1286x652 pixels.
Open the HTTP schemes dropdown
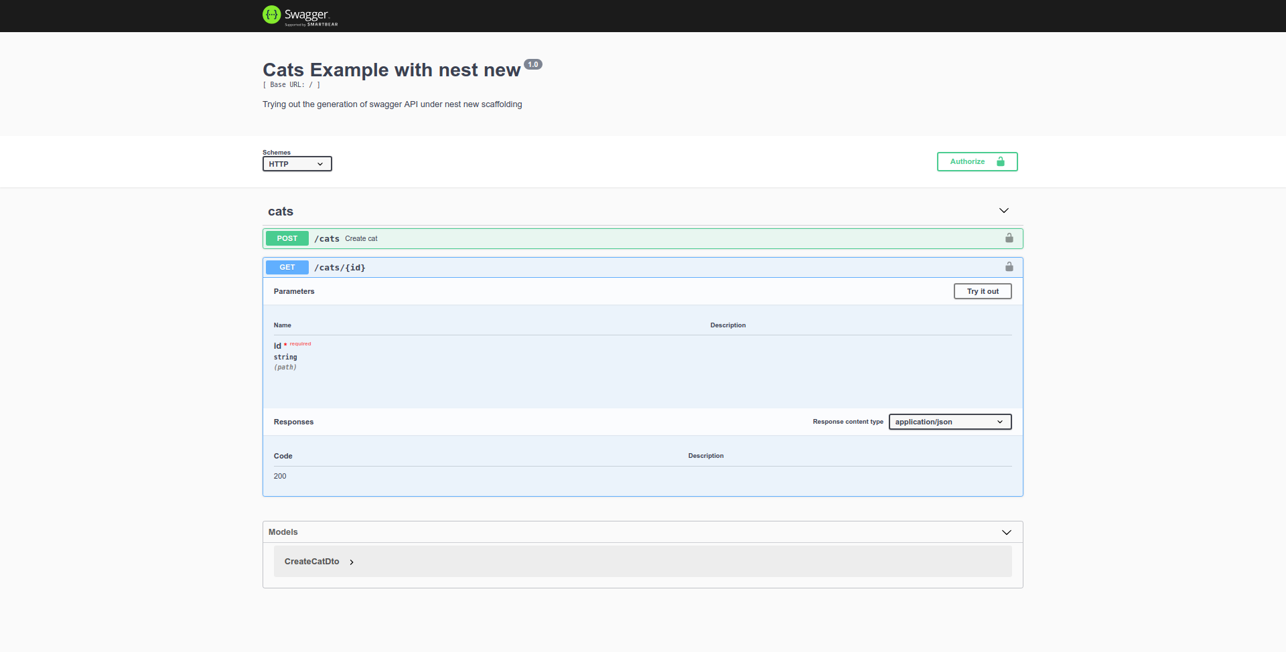[297, 163]
